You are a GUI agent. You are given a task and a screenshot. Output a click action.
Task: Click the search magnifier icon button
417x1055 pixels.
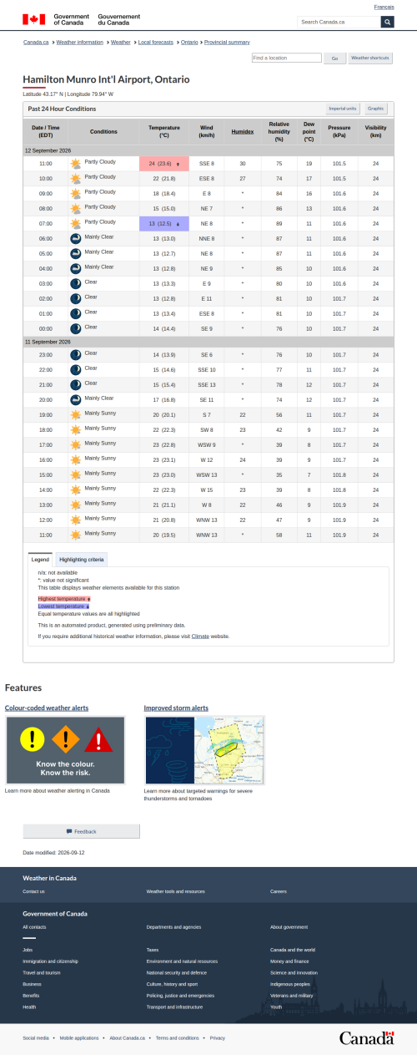(387, 22)
